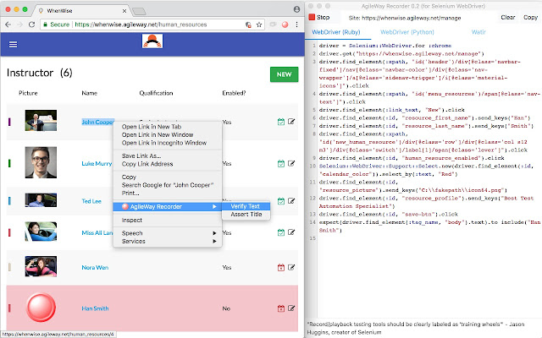Bookmark this page with star icon
Image resolution: width=542 pixels, height=338 pixels.
click(x=259, y=25)
